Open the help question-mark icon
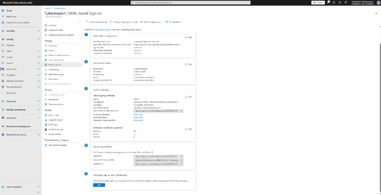Viewport: 381px width, 195px height. coord(340,2)
